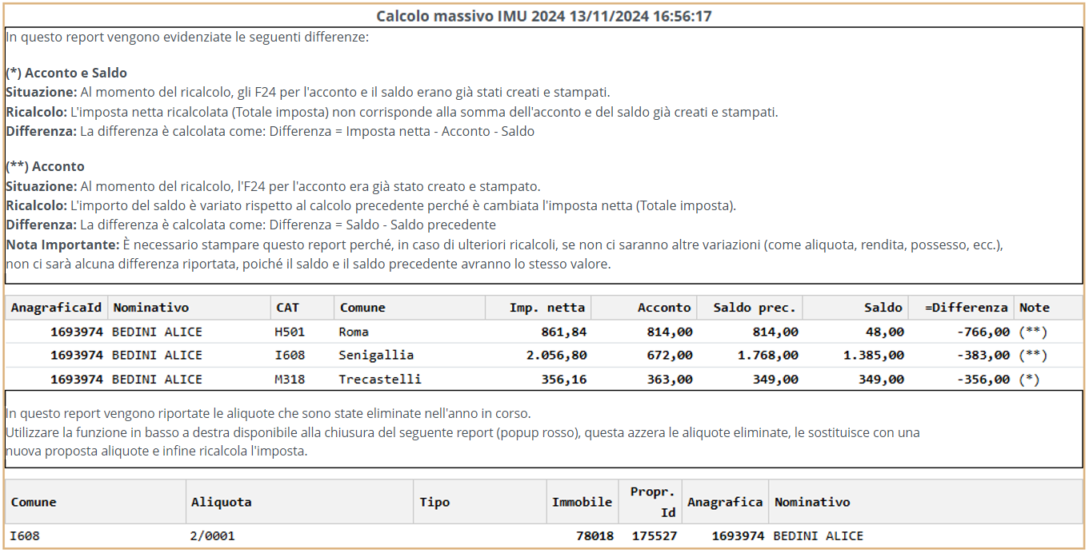Click the -356,00 difference value
The image size is (1089, 553).
[x=983, y=380]
